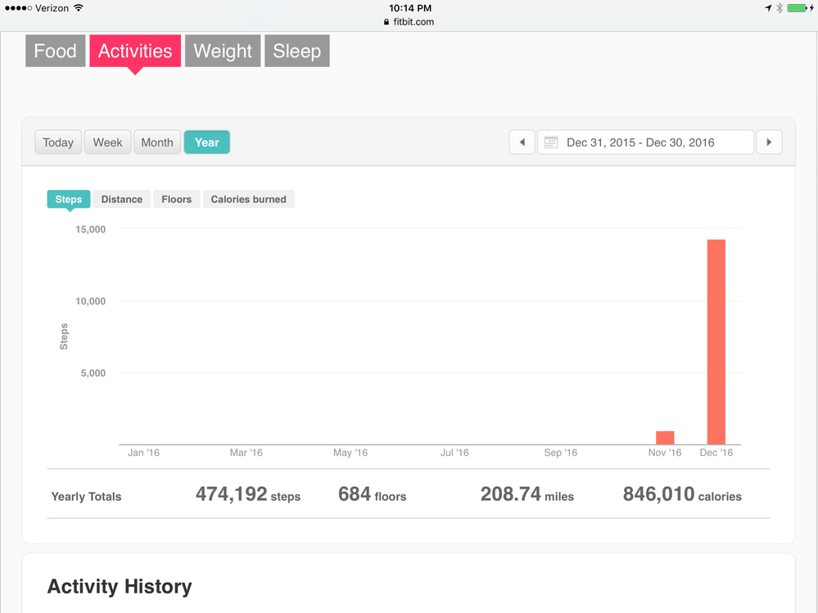Click the calendar icon in date field

tap(551, 142)
